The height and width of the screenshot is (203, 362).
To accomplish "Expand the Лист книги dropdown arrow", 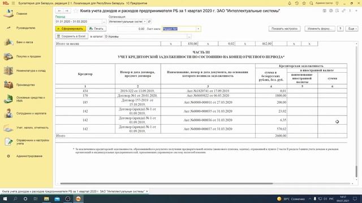I will pyautogui.click(x=198, y=29).
